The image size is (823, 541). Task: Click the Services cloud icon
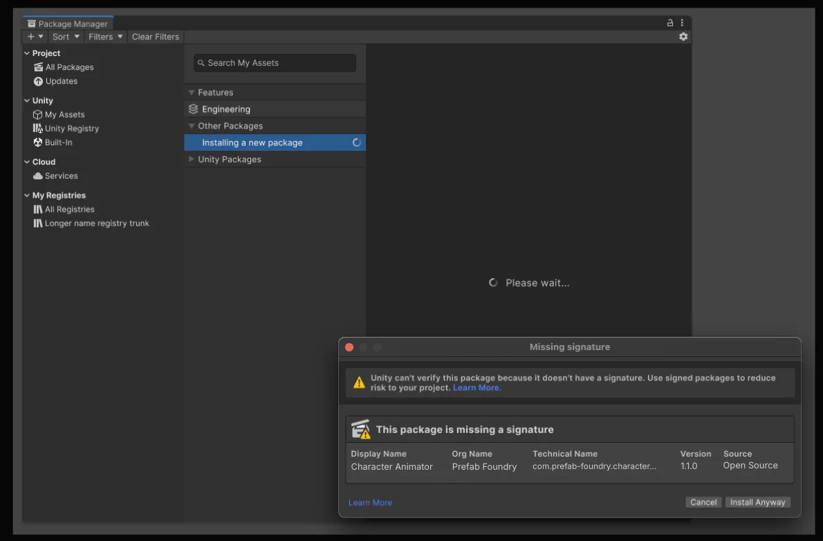[38, 176]
